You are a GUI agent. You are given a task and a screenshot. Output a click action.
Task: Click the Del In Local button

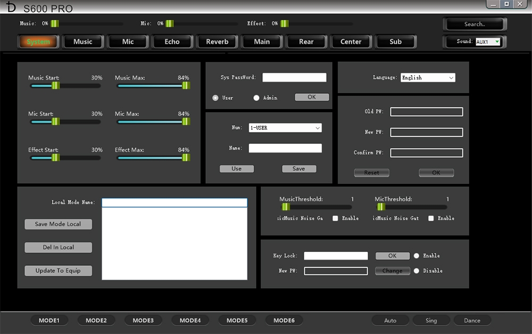tap(58, 248)
